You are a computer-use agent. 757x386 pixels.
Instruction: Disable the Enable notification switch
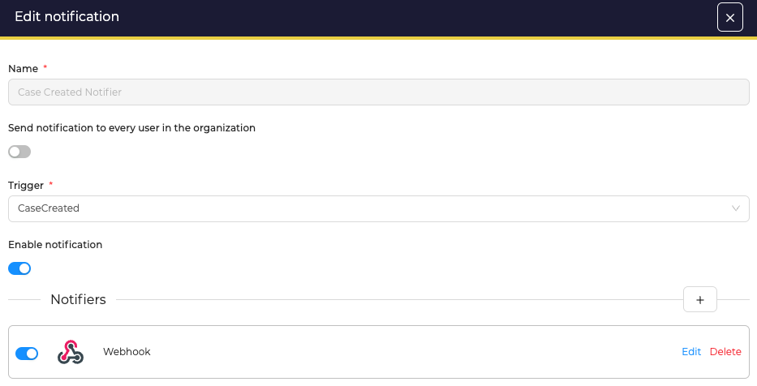pos(19,268)
